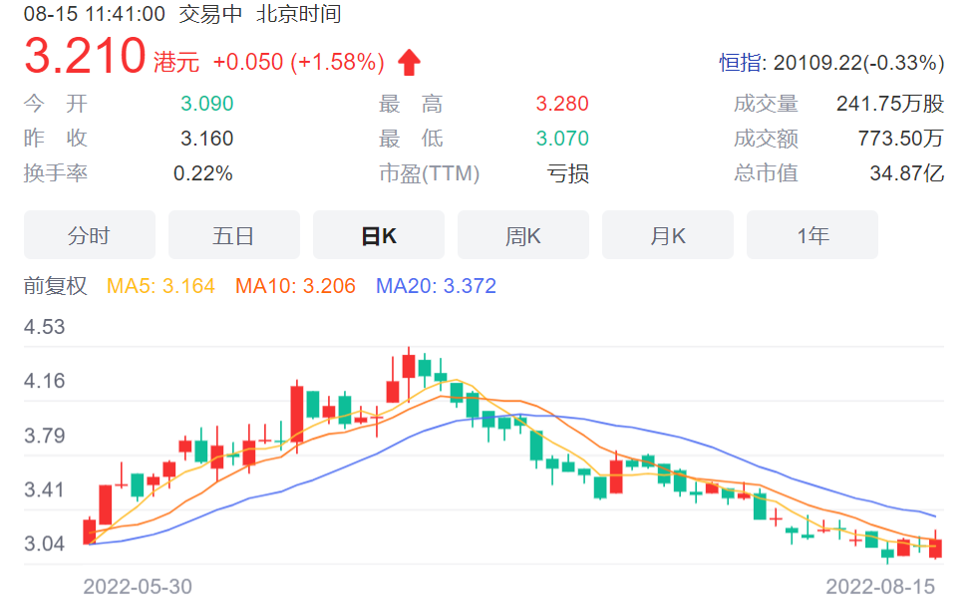Viewport: 974px width, 609px height.
Task: Click the y-axis label 3.04
Action: tap(44, 544)
